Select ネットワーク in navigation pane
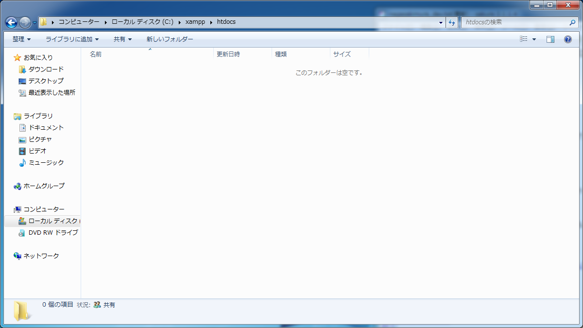This screenshot has width=583, height=328. click(x=41, y=256)
